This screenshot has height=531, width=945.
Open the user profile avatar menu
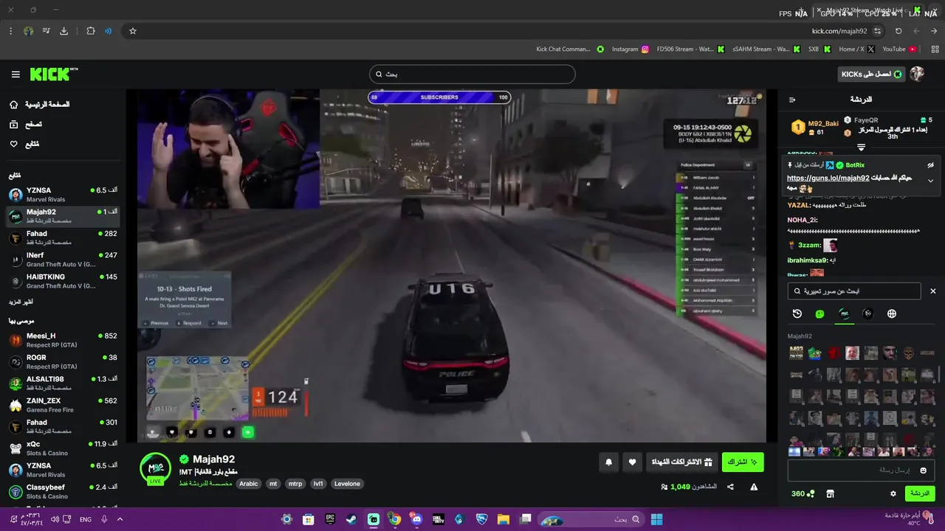pyautogui.click(x=917, y=74)
